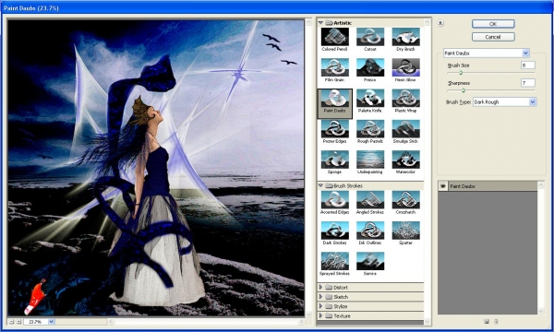Select the Spatter brush stroke filter
The width and height of the screenshot is (554, 332).
pyautogui.click(x=405, y=231)
